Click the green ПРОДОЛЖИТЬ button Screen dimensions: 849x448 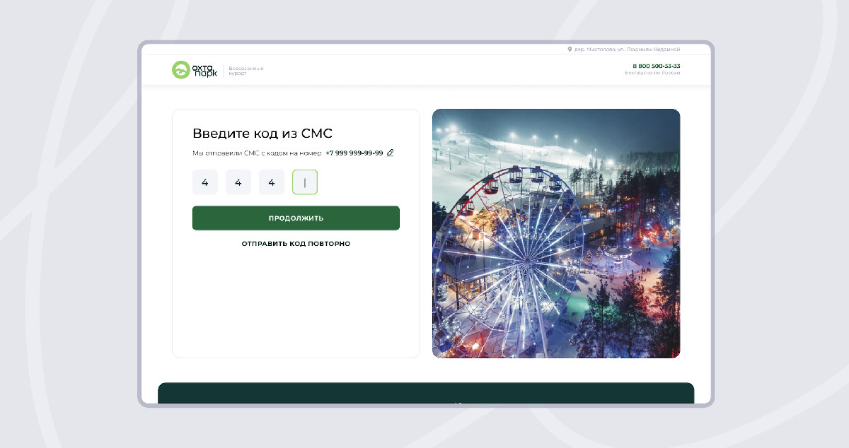pos(296,218)
